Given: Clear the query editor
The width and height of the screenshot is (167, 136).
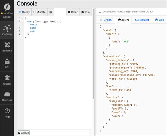Looking at the screenshot, I should [x=73, y=12].
